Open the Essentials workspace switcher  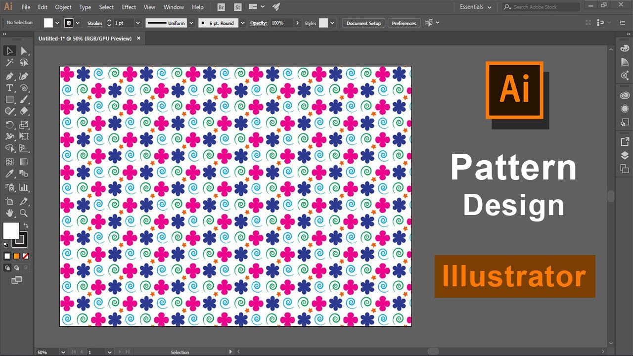(476, 7)
